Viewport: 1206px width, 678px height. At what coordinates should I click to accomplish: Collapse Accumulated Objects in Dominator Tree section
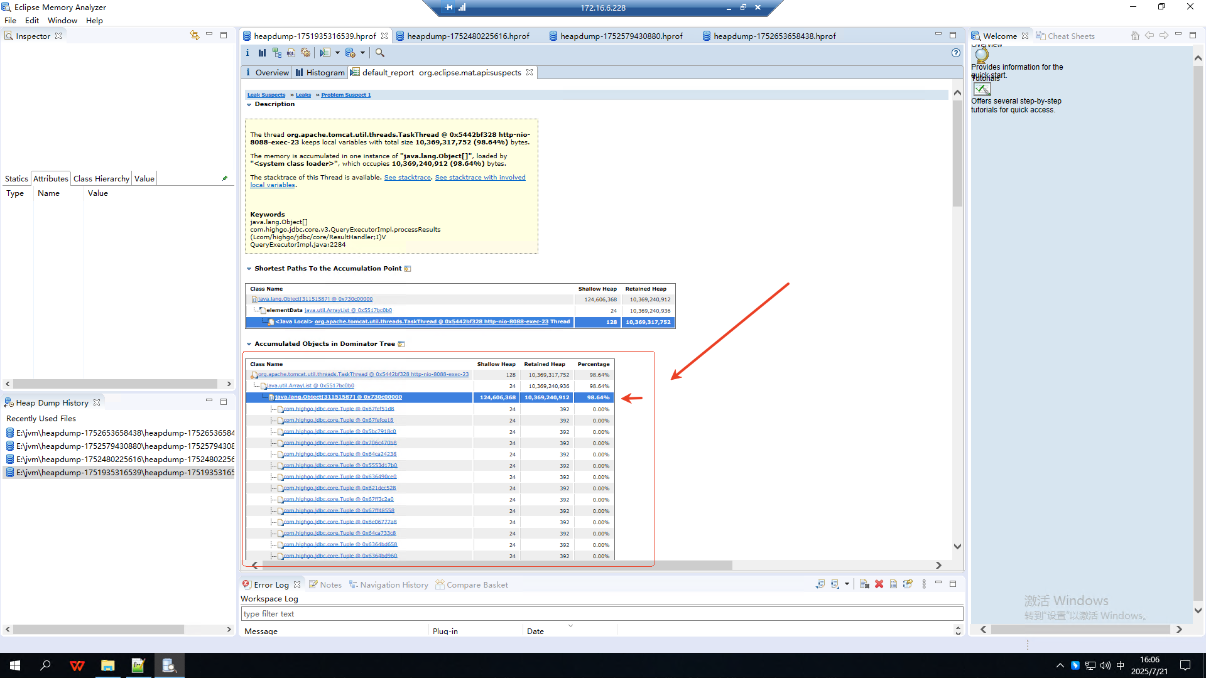click(x=249, y=344)
